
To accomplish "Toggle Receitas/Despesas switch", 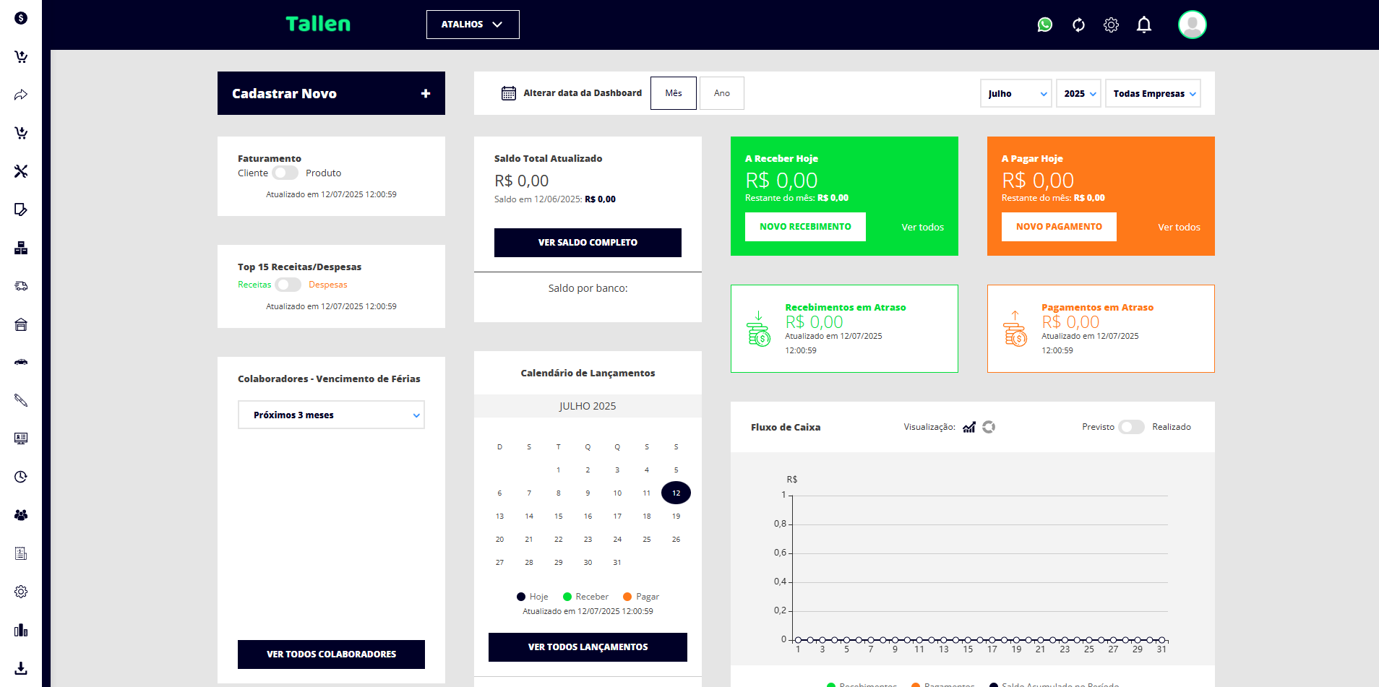I will tap(288, 285).
